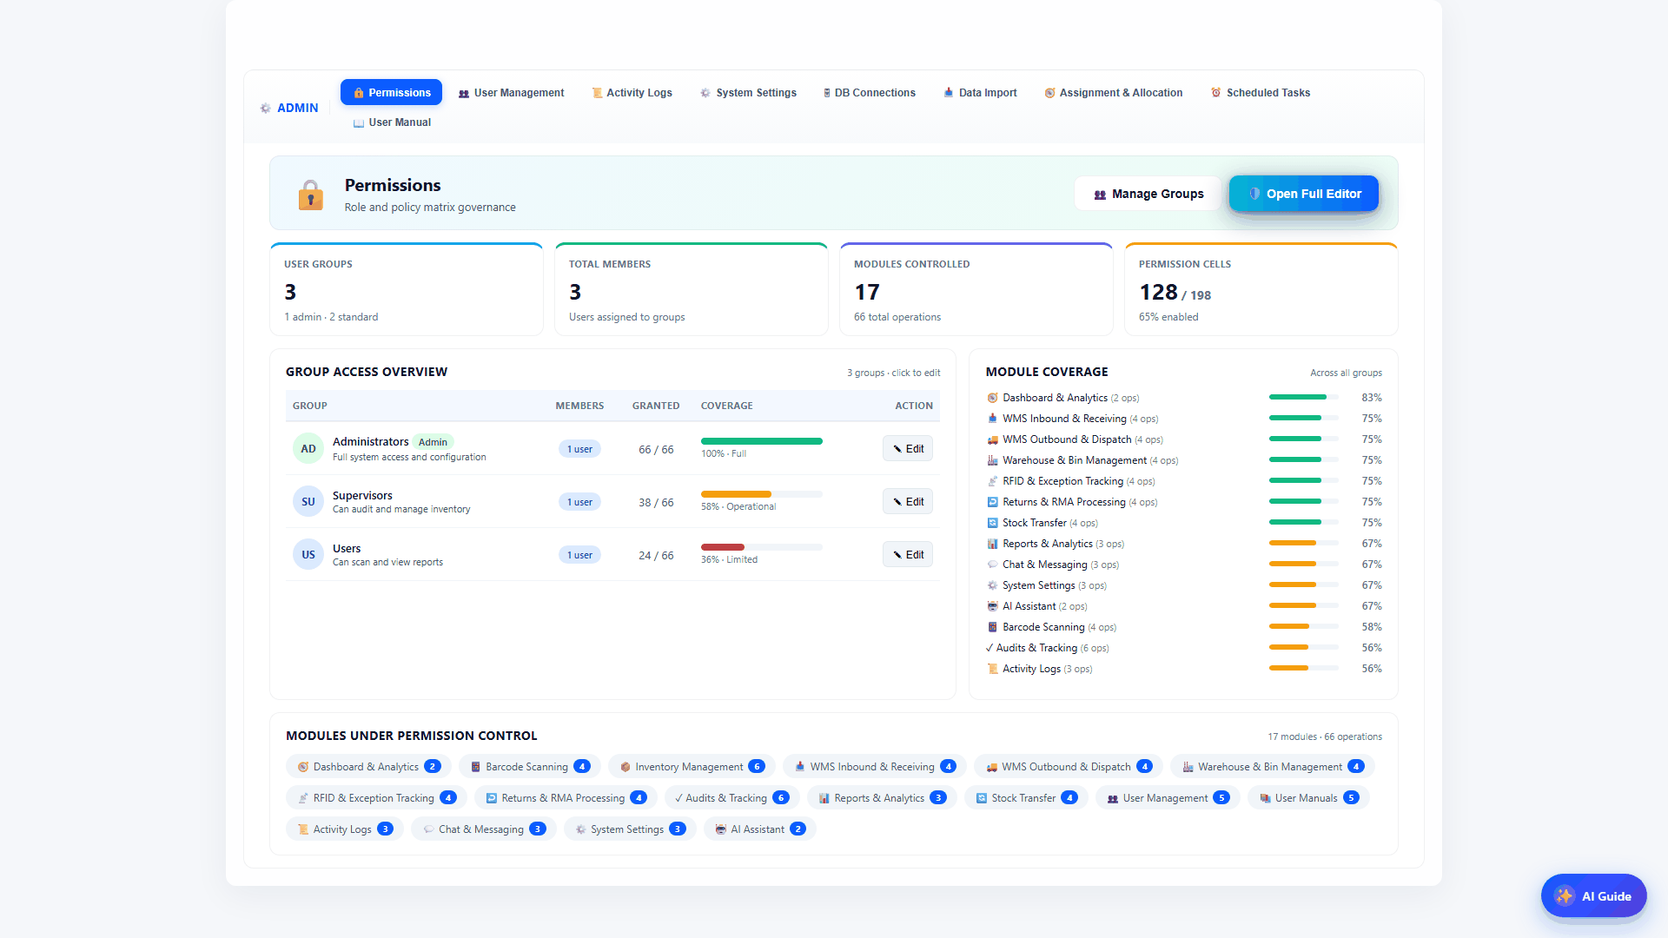The width and height of the screenshot is (1668, 938).
Task: Click the Returns & RMA Processing coverage icon
Action: point(992,502)
